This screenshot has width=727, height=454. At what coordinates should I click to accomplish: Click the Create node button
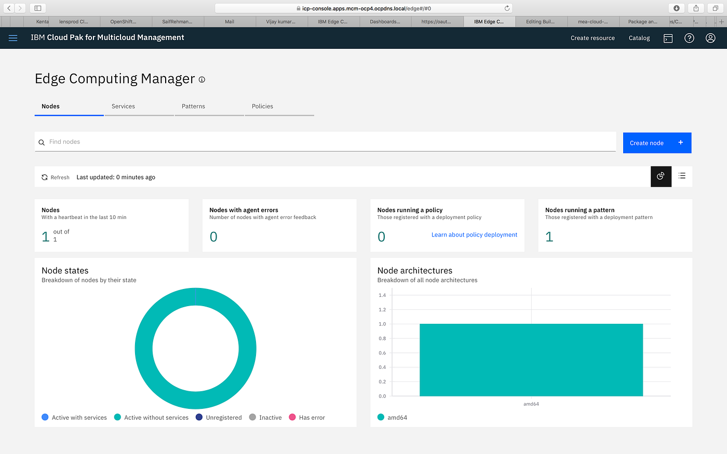coord(657,142)
